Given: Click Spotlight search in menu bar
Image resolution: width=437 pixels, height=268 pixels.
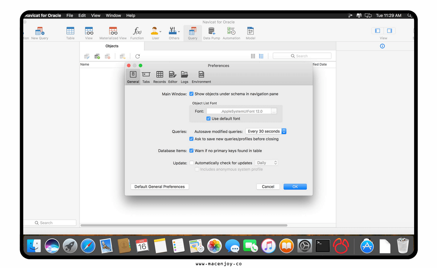Looking at the screenshot, I should coord(410,15).
